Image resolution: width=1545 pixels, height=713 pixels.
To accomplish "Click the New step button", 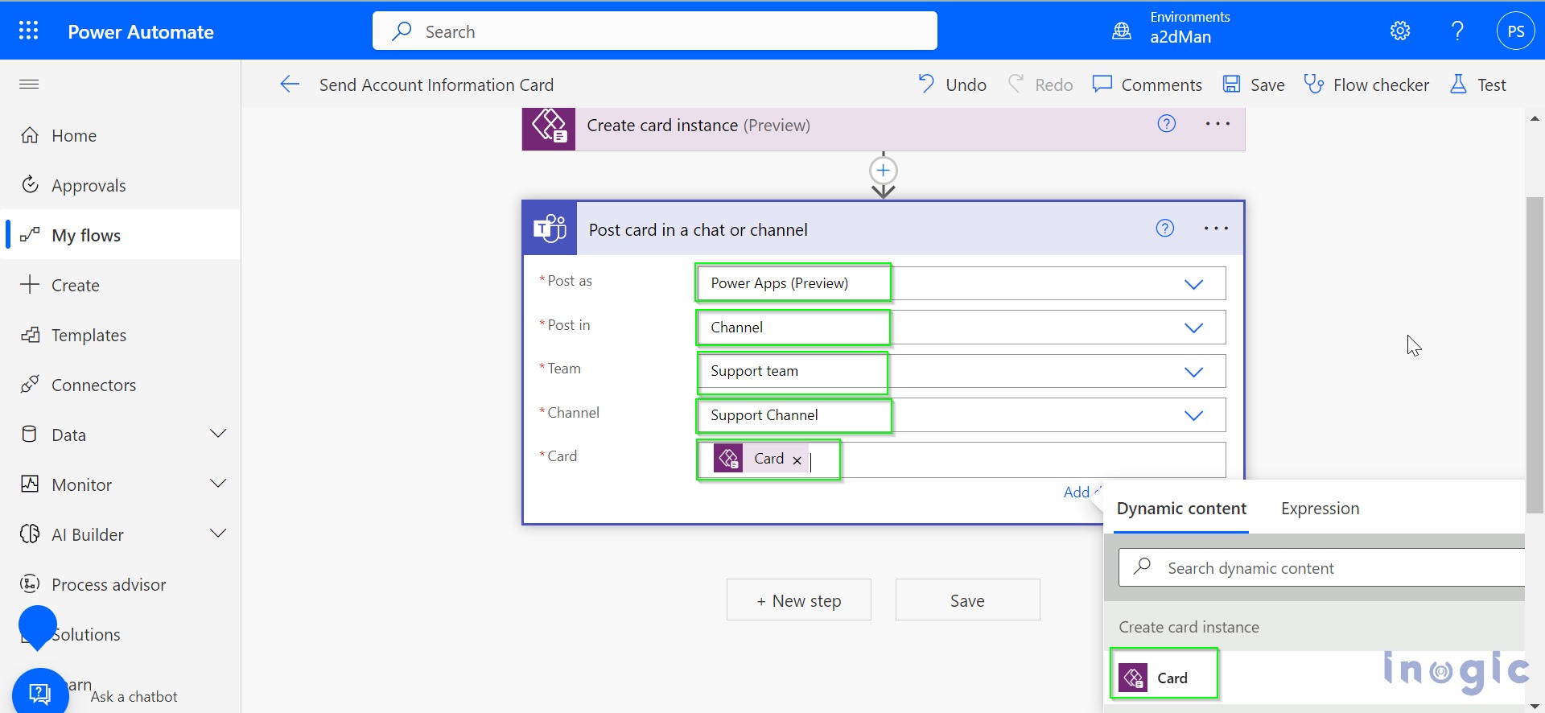I will coord(799,600).
